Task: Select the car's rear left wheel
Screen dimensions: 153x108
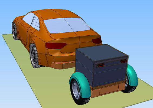Action: [34, 56]
